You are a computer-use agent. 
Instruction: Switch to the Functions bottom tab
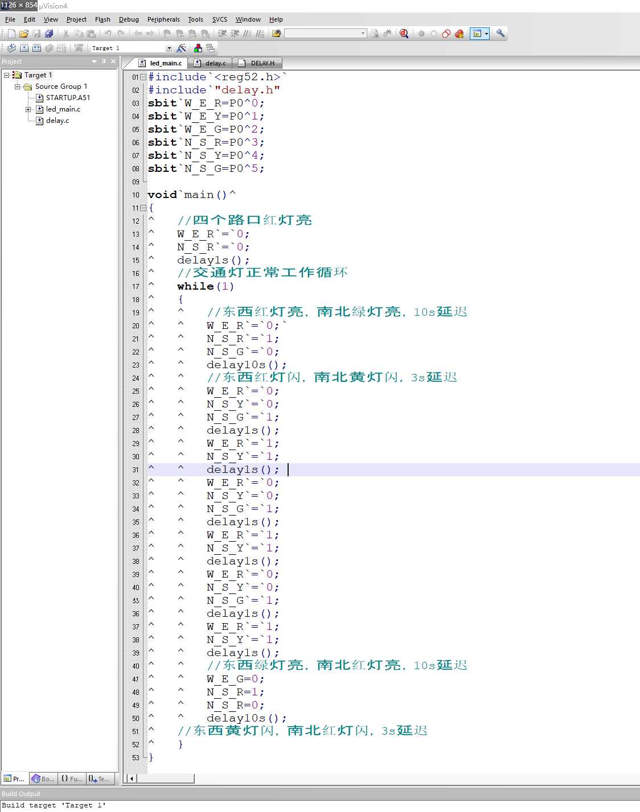click(72, 778)
